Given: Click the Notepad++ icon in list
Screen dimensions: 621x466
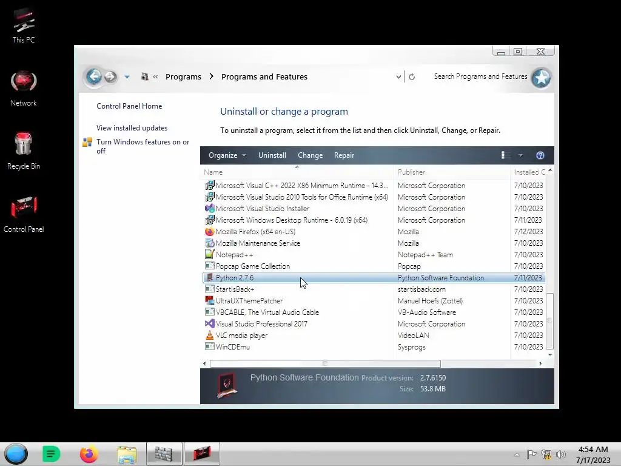Looking at the screenshot, I should (209, 254).
